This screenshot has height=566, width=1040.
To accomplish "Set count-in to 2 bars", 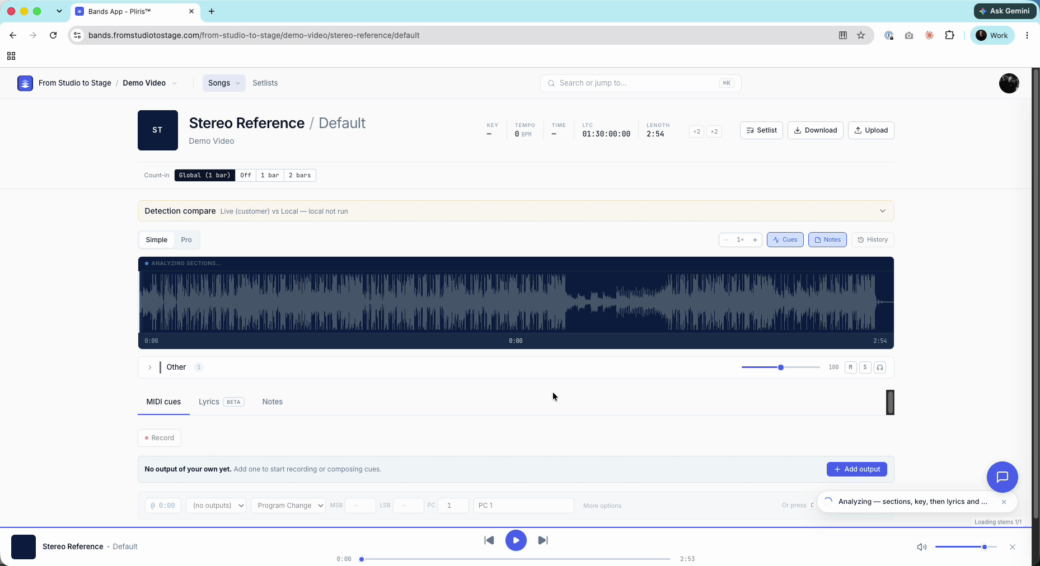I will click(300, 176).
